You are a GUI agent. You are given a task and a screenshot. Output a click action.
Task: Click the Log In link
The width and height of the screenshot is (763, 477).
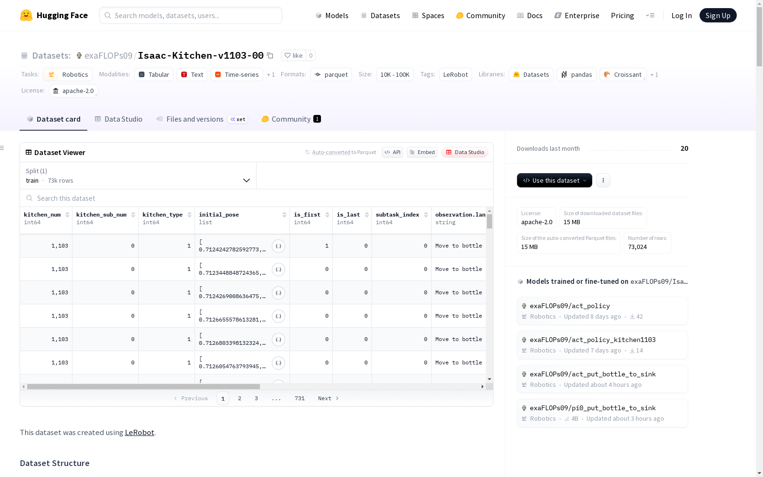click(x=681, y=15)
